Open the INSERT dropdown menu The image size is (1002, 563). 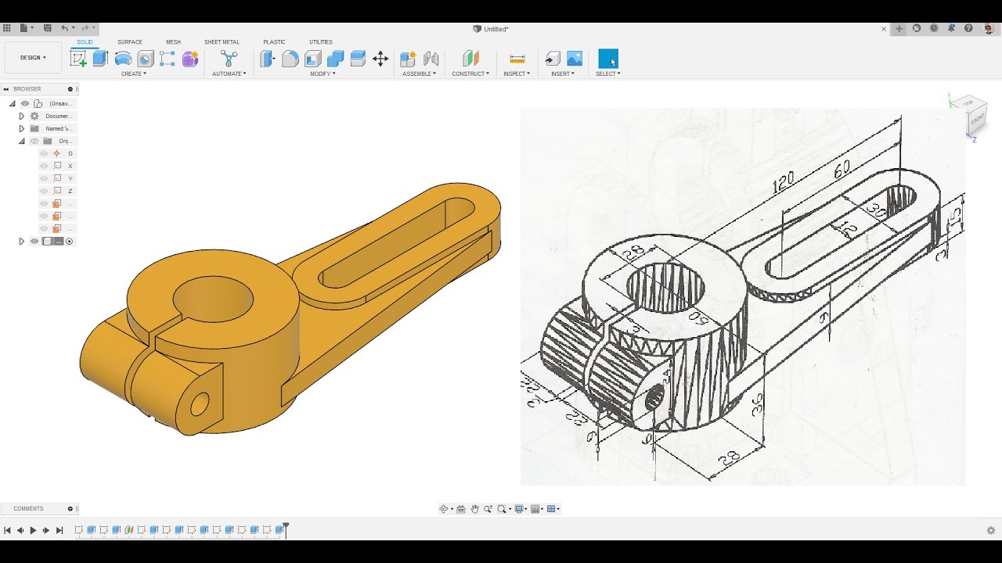pos(563,74)
